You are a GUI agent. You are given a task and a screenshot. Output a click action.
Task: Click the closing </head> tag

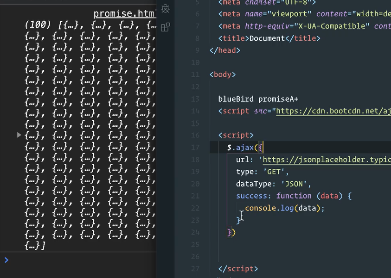pos(224,50)
